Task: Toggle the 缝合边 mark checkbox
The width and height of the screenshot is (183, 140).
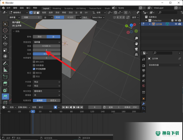Action: click(x=34, y=73)
